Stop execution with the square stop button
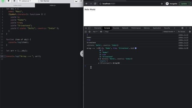Viewport: 192px width, 108px height. click(x=14, y=1)
